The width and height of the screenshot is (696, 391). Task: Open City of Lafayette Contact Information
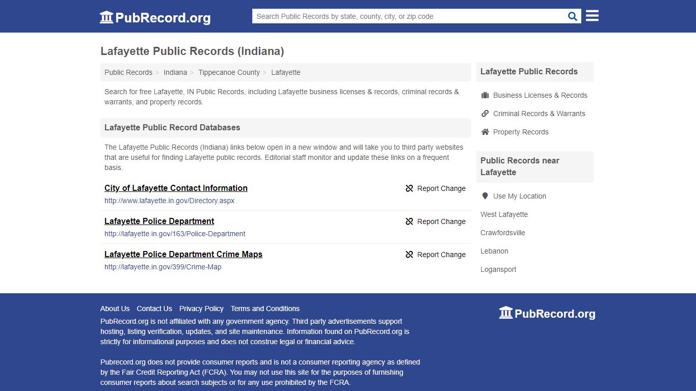(176, 188)
